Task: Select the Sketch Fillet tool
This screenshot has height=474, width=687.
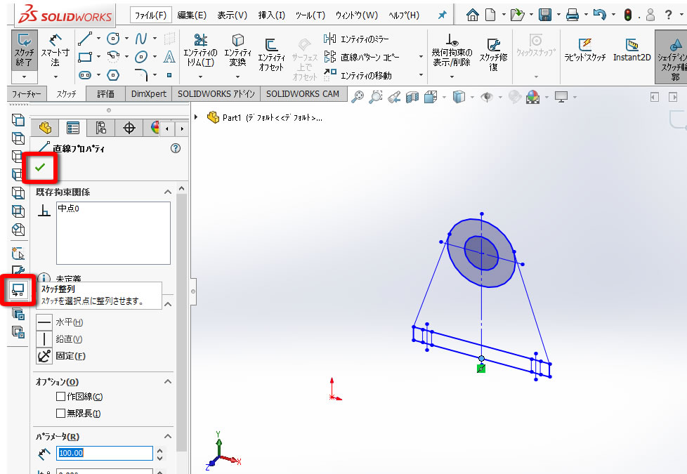Action: click(141, 75)
